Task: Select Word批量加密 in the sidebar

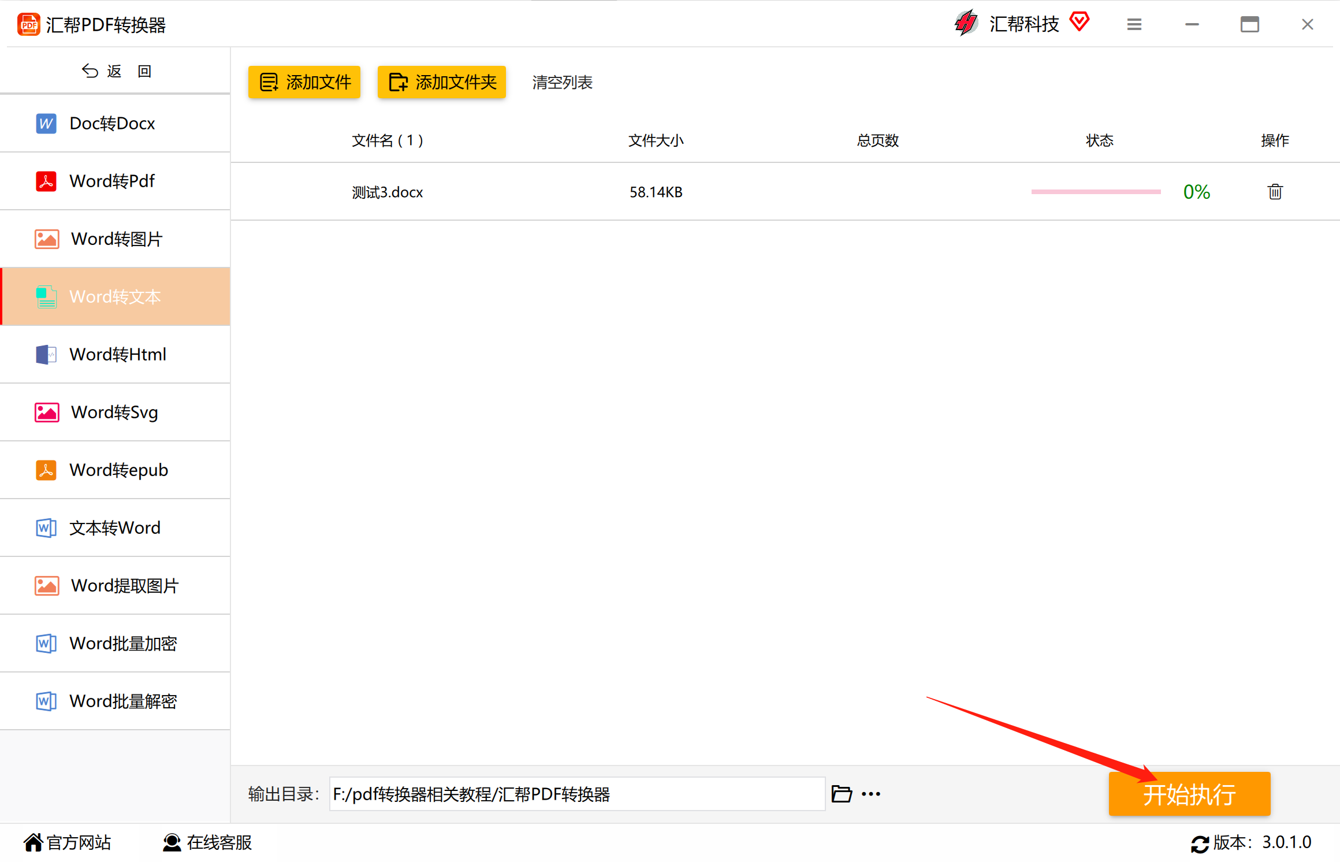Action: coord(115,644)
